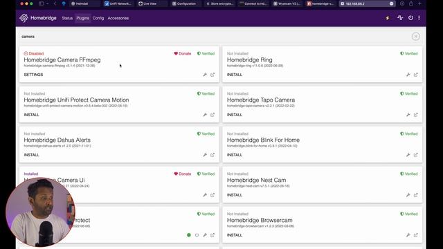Open the Homebridge logo home link

(x=38, y=18)
